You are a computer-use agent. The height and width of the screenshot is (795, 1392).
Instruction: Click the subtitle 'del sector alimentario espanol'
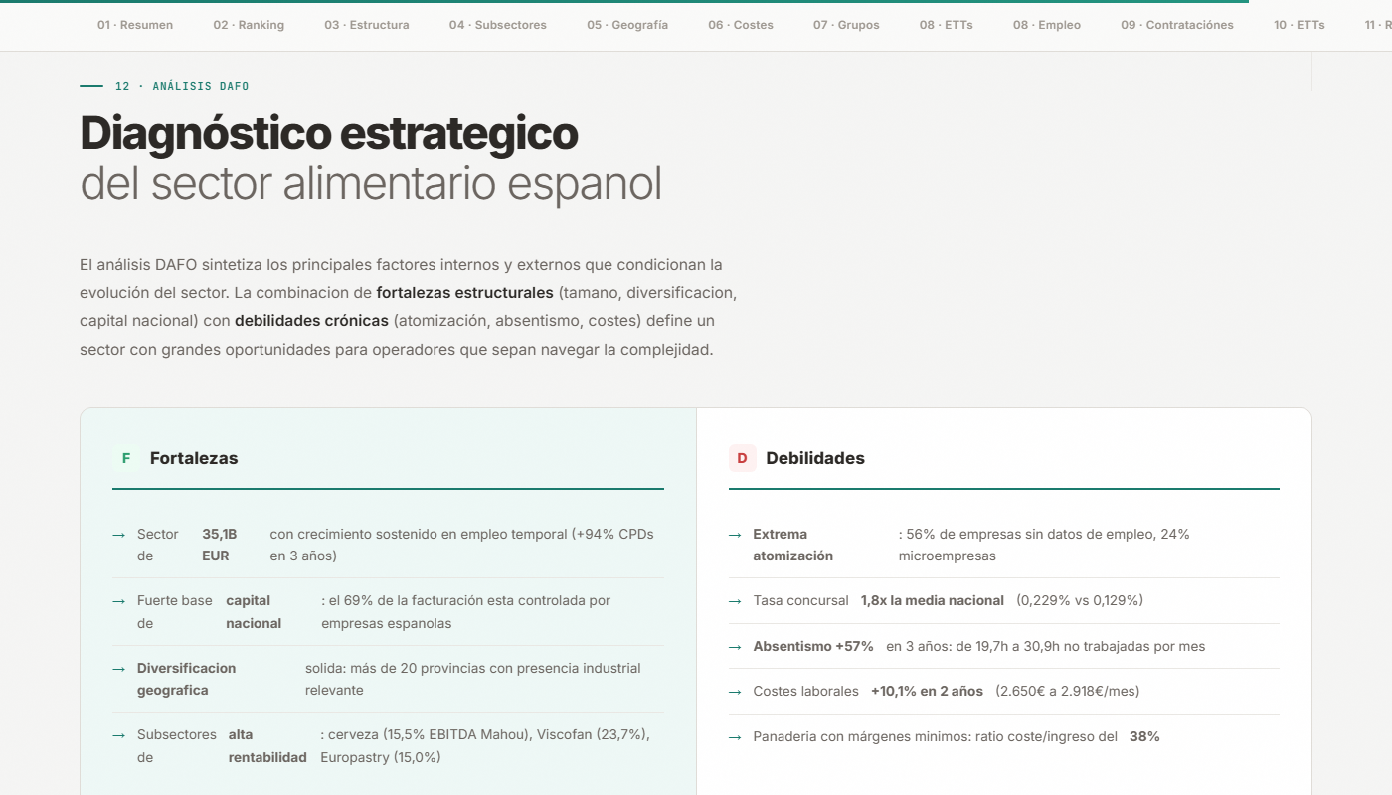(371, 184)
